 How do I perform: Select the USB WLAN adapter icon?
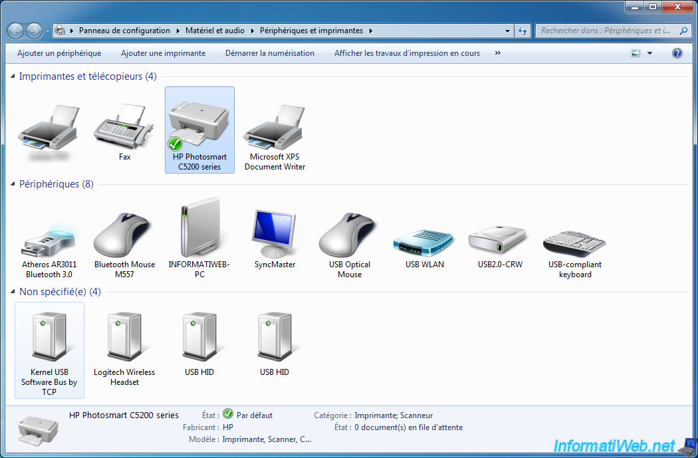(424, 242)
